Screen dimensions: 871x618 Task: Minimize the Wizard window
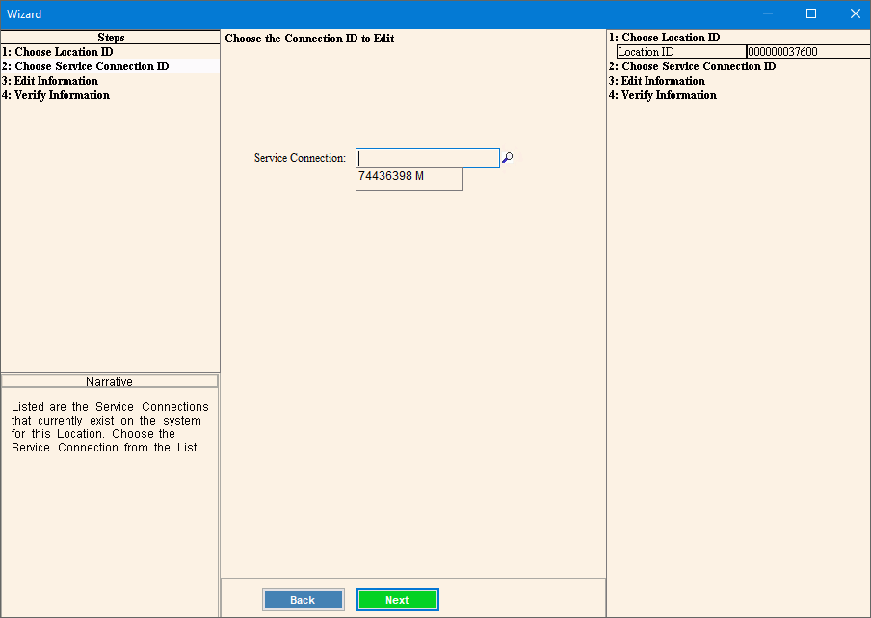tap(767, 13)
